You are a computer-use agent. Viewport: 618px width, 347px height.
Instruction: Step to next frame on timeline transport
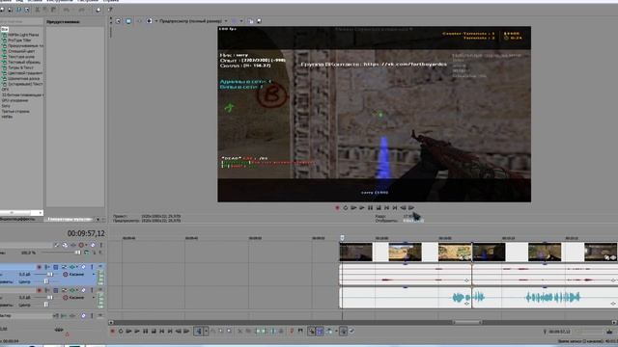(186, 332)
